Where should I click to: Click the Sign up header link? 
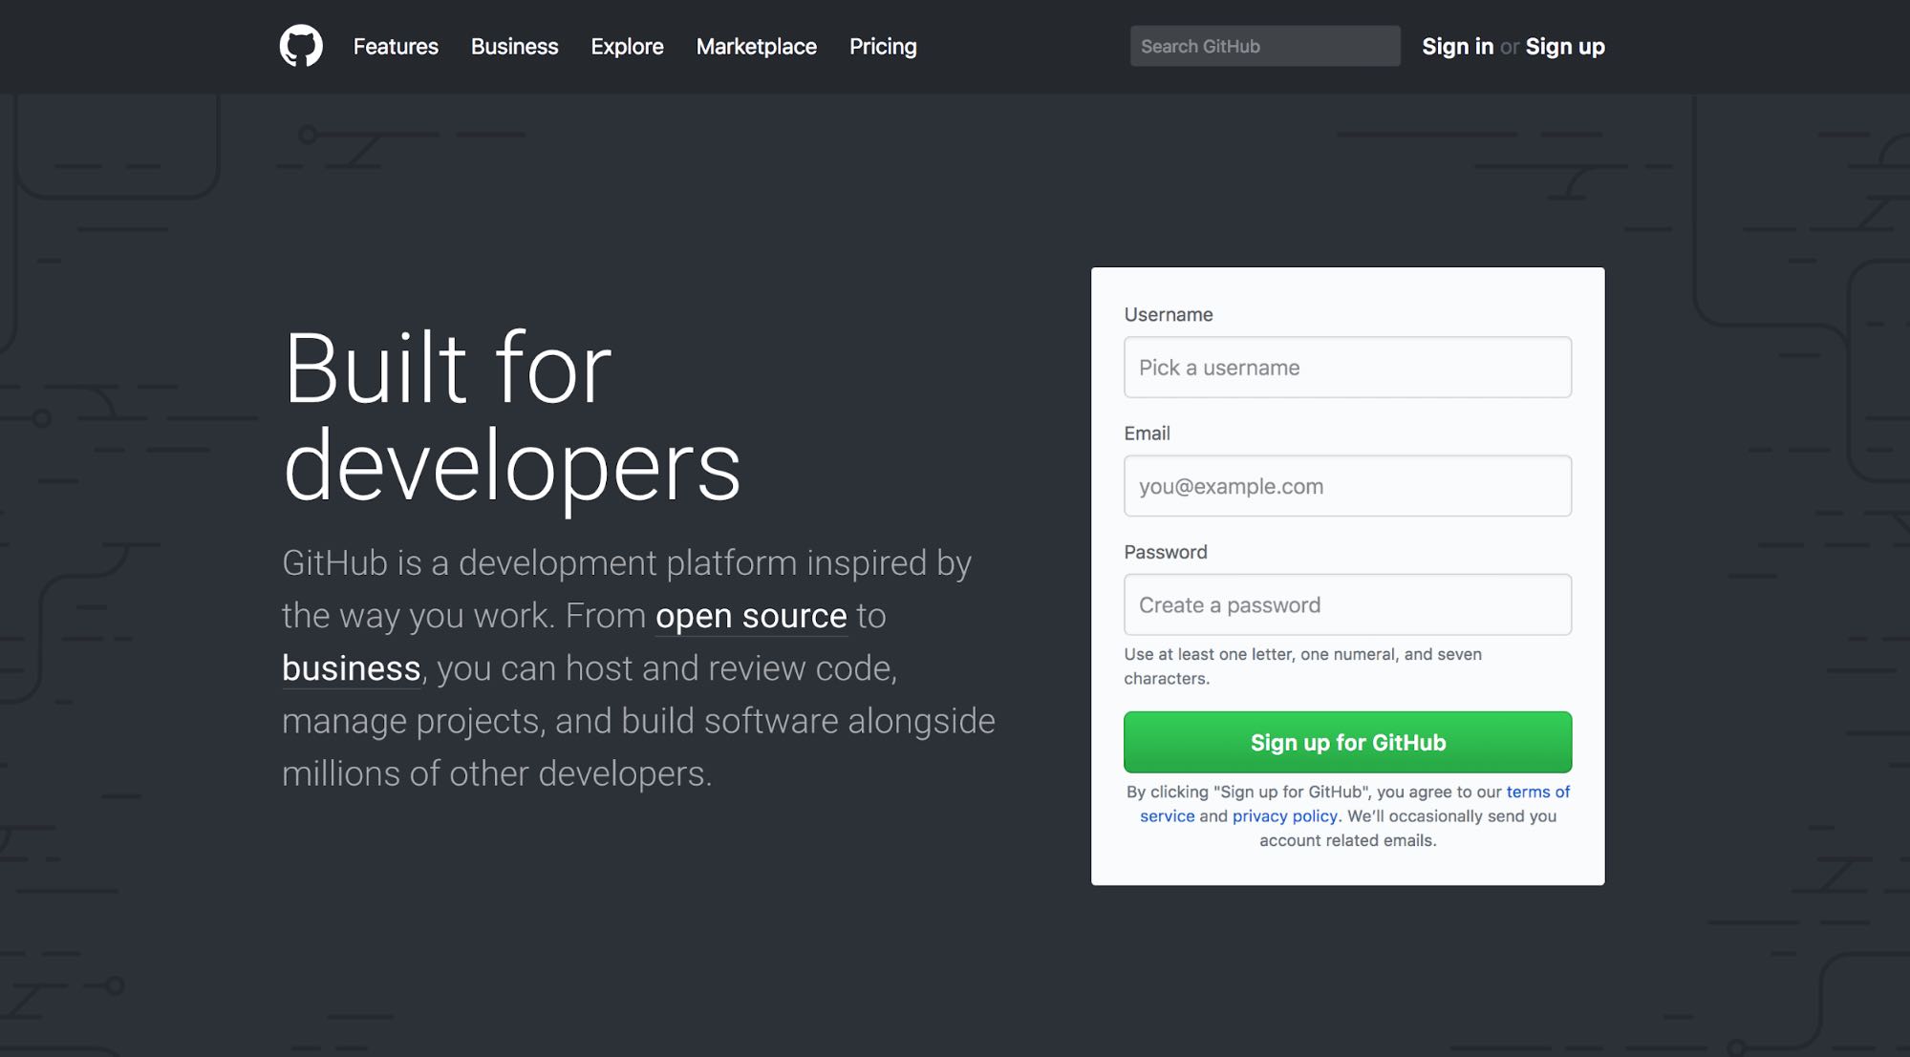point(1564,46)
